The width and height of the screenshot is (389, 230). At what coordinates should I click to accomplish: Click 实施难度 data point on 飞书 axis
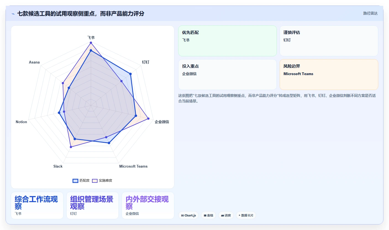pyautogui.click(x=91, y=43)
